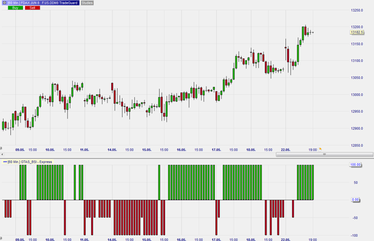Click the 16.05. date on price chart axis

182,150
